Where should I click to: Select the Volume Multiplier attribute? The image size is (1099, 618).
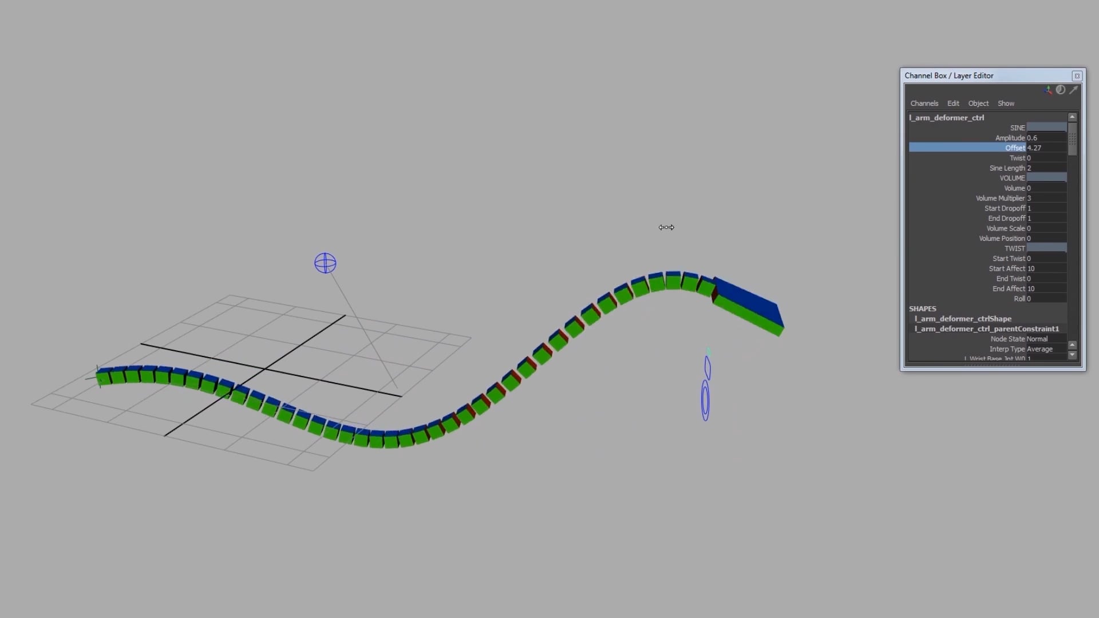(1000, 198)
